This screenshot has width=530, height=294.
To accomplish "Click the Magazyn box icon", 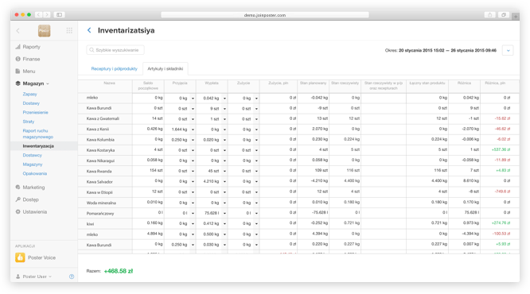I will 18,83.
